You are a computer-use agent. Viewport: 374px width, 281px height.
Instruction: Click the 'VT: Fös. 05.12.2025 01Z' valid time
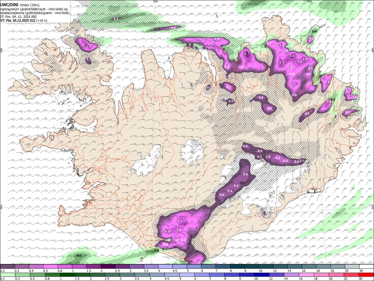18,20
